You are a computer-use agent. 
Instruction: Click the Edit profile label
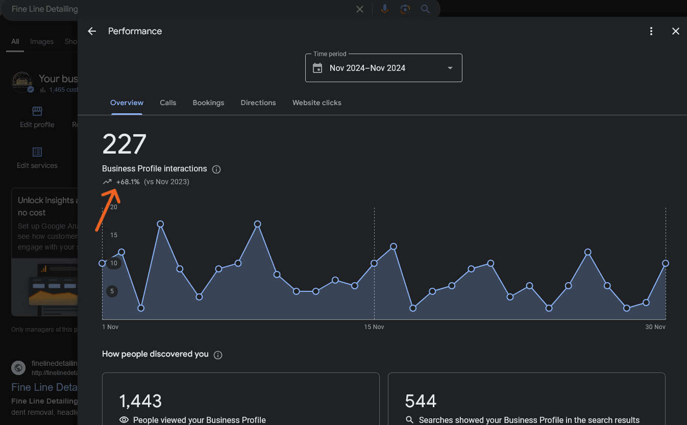click(37, 124)
